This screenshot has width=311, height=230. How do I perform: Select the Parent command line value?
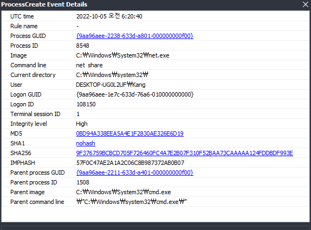click(132, 202)
